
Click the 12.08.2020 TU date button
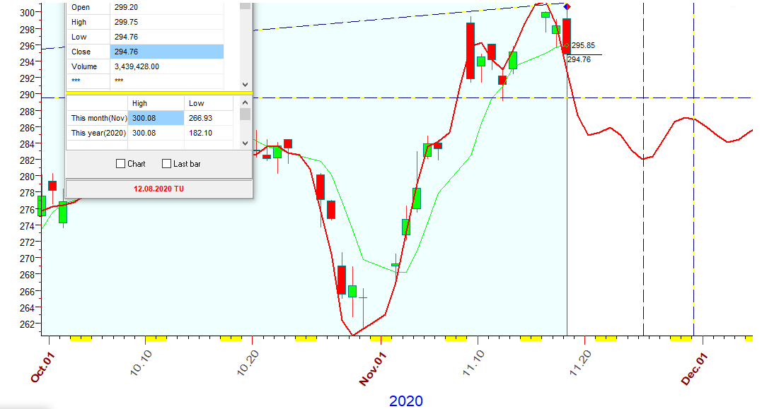point(158,189)
